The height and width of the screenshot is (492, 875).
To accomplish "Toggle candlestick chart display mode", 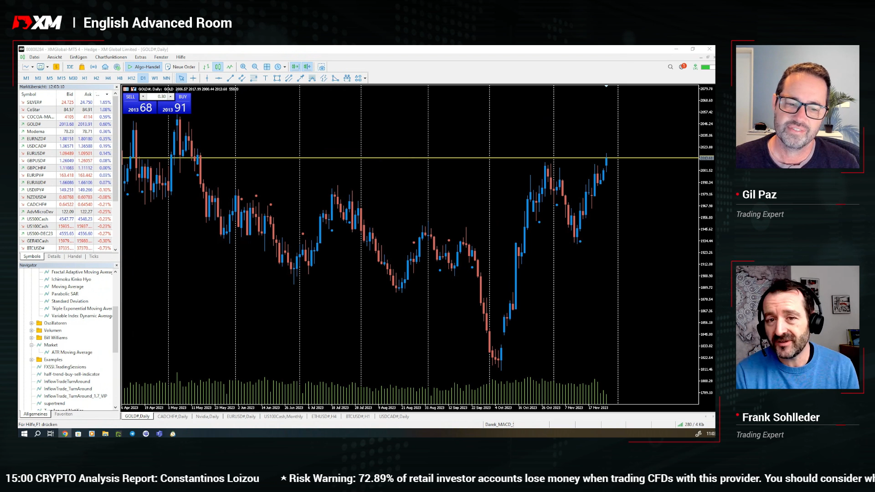I will (218, 67).
